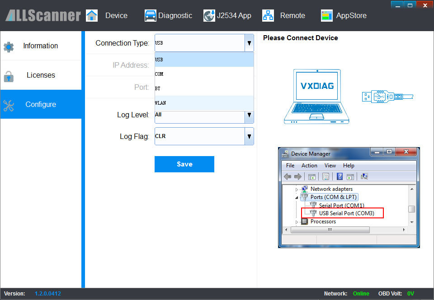Close the ALLScanner window

pyautogui.click(x=425, y=5)
